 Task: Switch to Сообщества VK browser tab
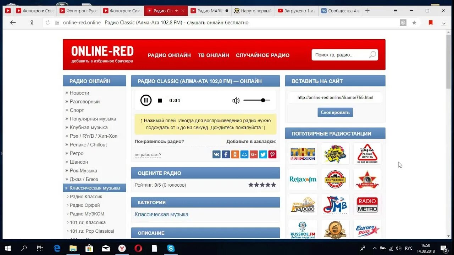(340, 11)
